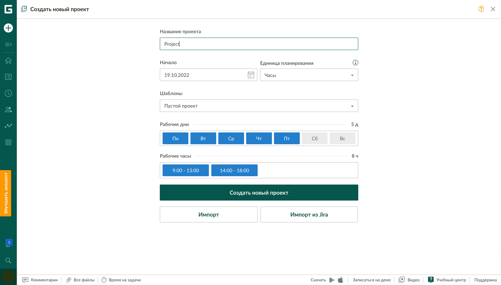Click the Google Play download icon
This screenshot has width=501, height=285.
[x=332, y=280]
